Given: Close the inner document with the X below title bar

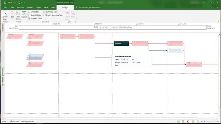Looking at the screenshot, I should click(x=217, y=7).
